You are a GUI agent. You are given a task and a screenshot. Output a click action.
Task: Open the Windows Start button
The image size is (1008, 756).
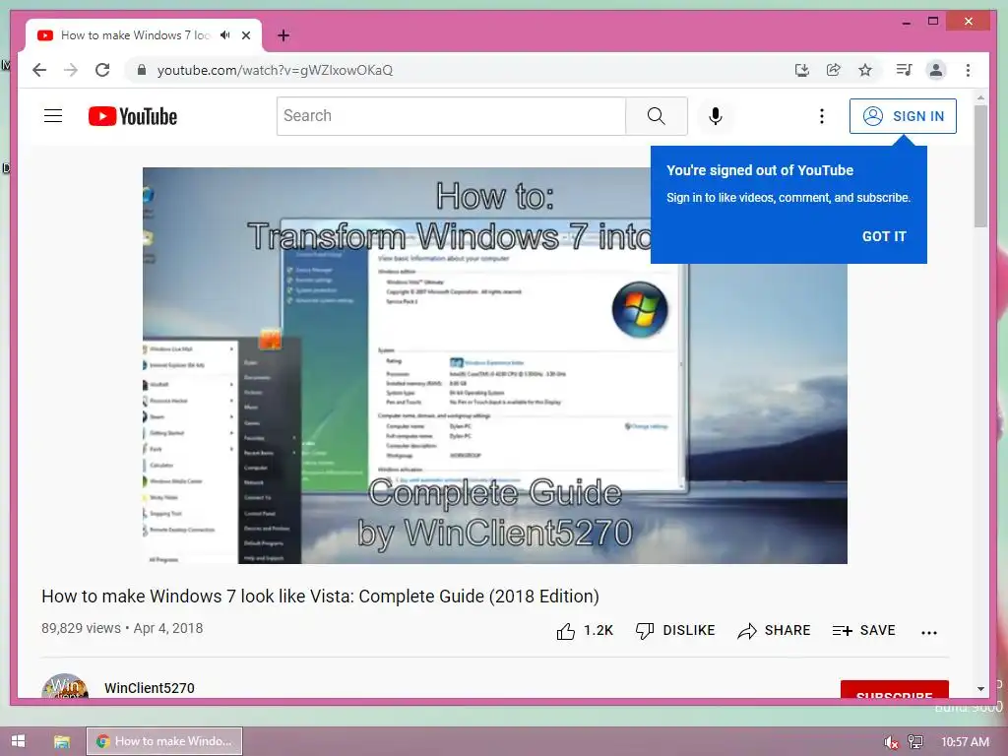tap(18, 741)
